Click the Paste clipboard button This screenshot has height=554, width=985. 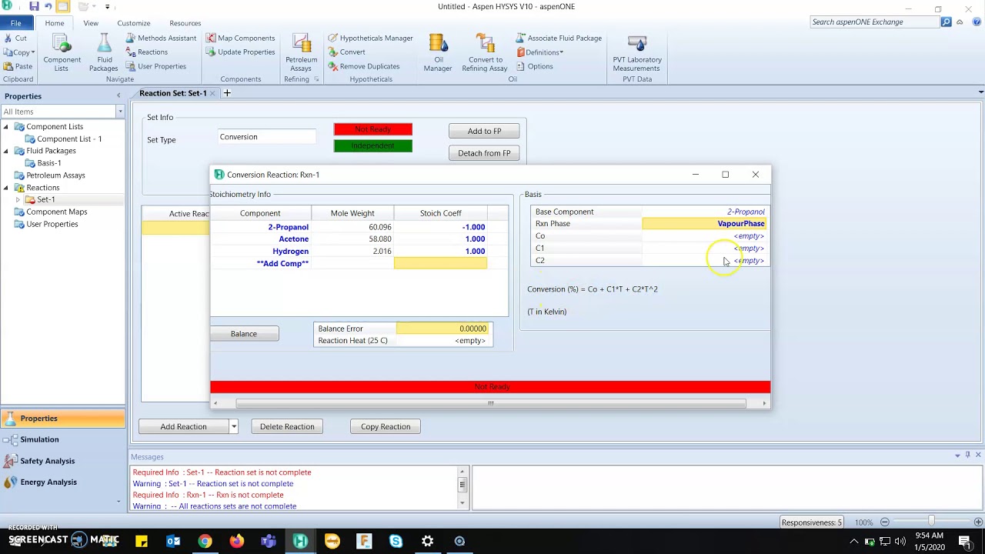click(18, 66)
